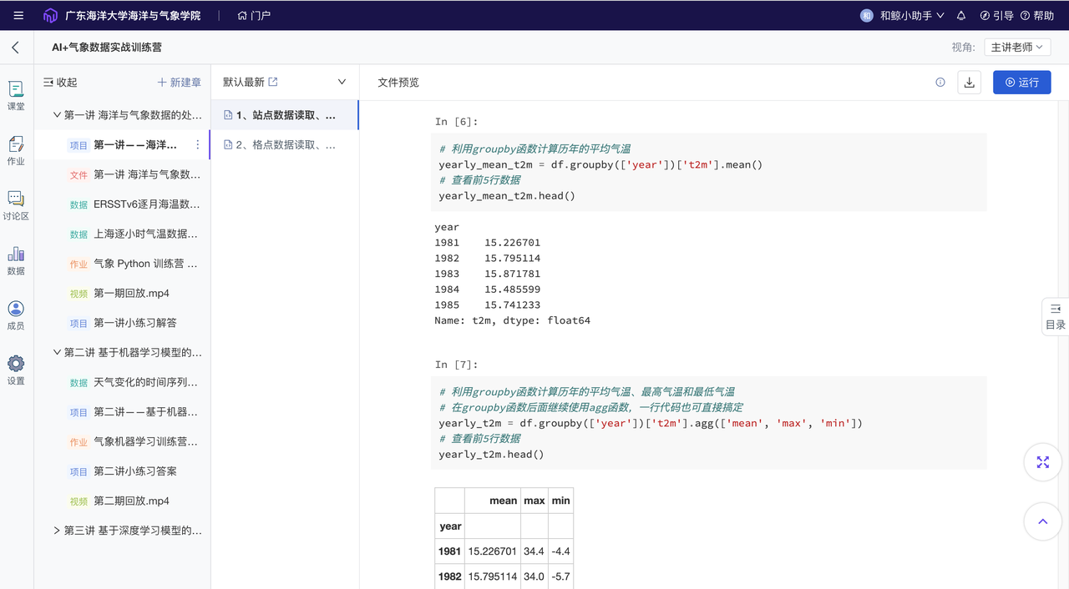Open the 设置 settings gear
This screenshot has height=589, width=1069.
tap(16, 370)
